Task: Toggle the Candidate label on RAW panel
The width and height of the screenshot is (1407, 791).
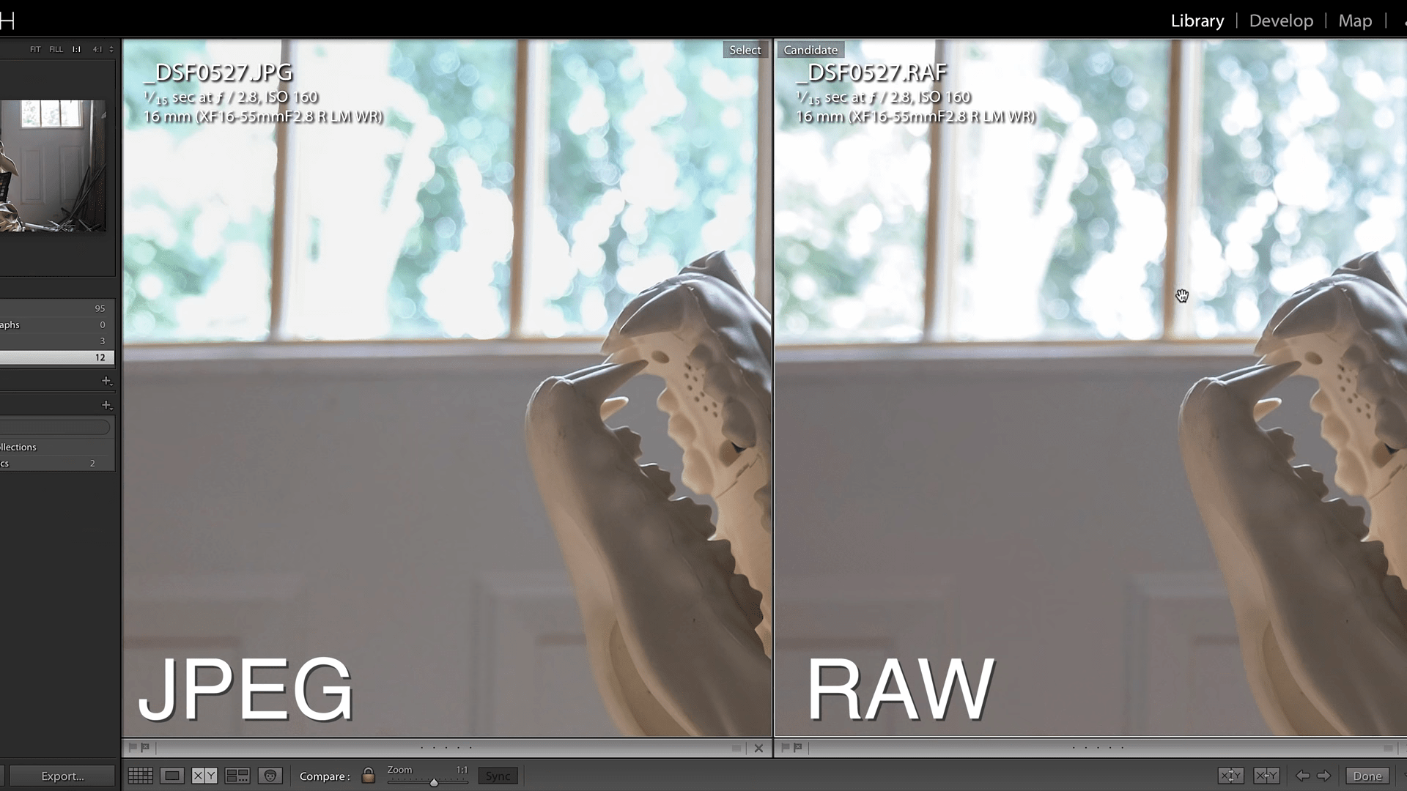Action: coord(810,51)
